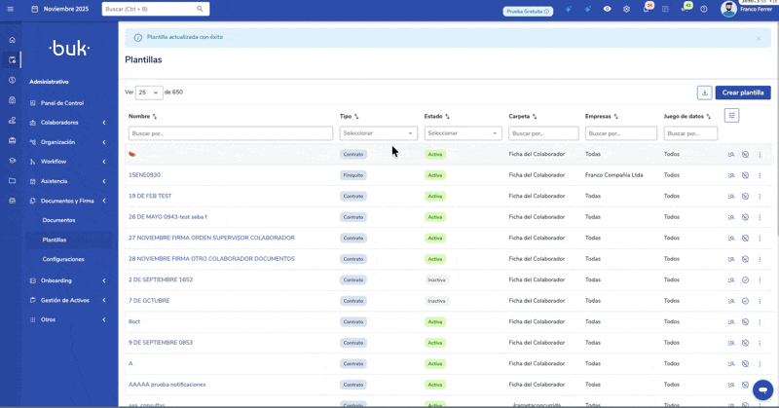This screenshot has width=779, height=408.
Task: Click the Crear plantilla button
Action: 743,93
